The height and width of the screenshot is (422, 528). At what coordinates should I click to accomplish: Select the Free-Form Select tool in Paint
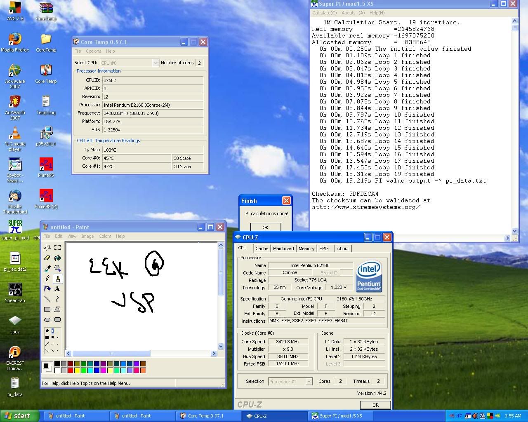click(47, 247)
